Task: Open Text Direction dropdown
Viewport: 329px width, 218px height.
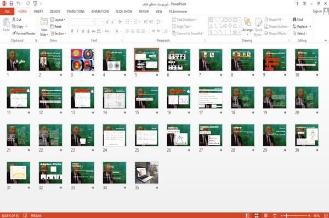Action: 184,20
